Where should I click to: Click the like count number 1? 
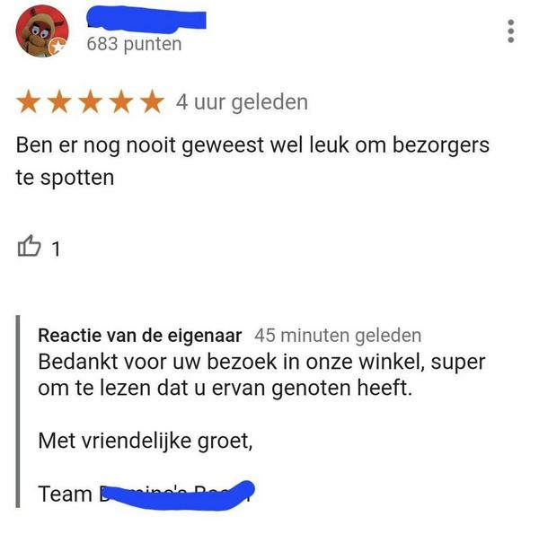(56, 249)
